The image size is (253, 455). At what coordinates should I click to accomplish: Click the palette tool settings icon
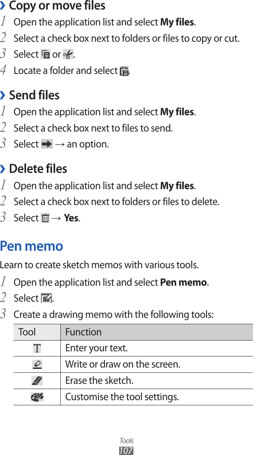(x=37, y=397)
